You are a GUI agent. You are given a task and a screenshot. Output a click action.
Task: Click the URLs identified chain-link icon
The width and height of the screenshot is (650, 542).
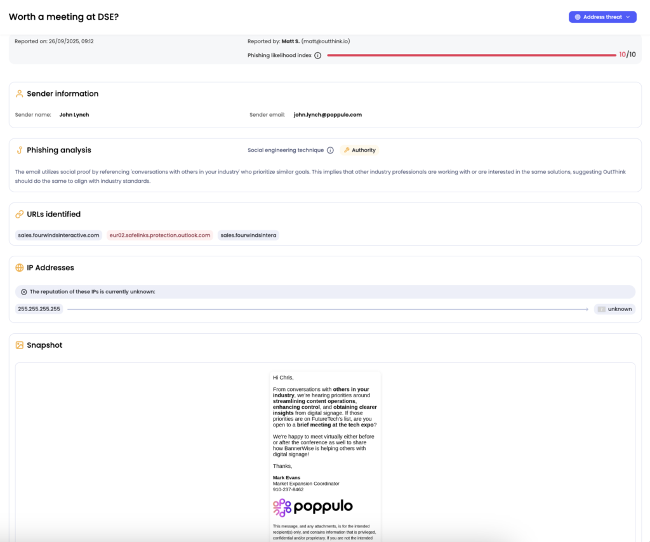point(20,215)
